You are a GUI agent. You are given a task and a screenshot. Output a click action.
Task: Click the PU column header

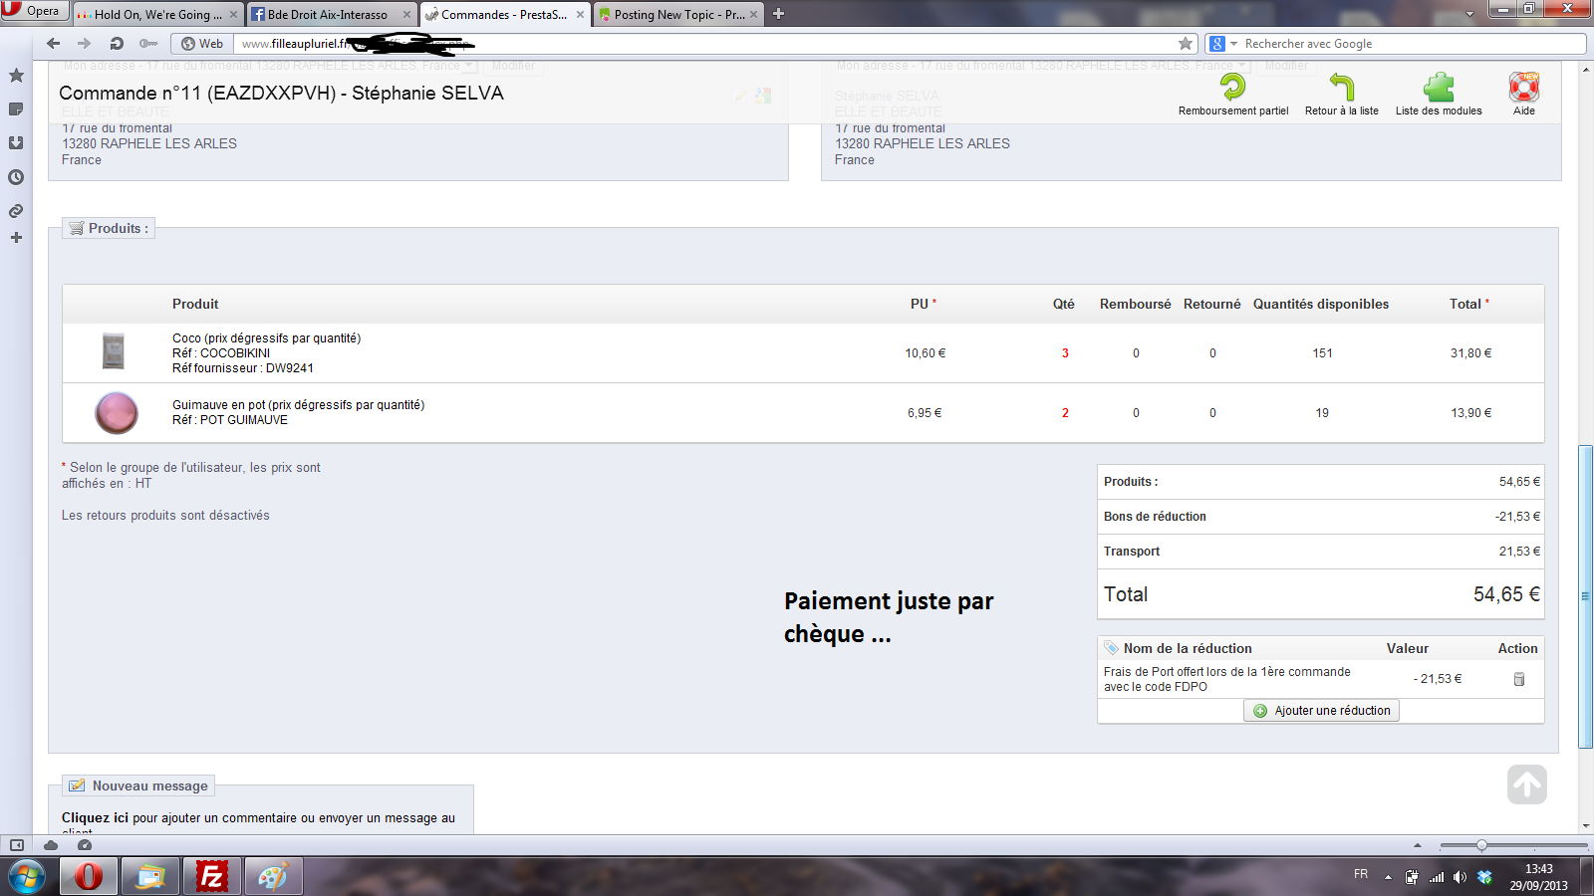pyautogui.click(x=923, y=304)
